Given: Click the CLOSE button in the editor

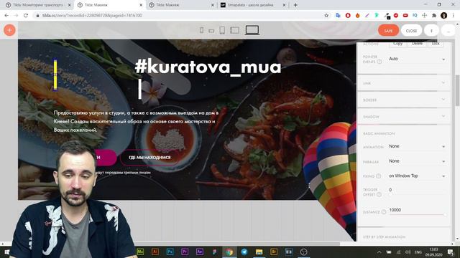Looking at the screenshot, I should pyautogui.click(x=411, y=30).
